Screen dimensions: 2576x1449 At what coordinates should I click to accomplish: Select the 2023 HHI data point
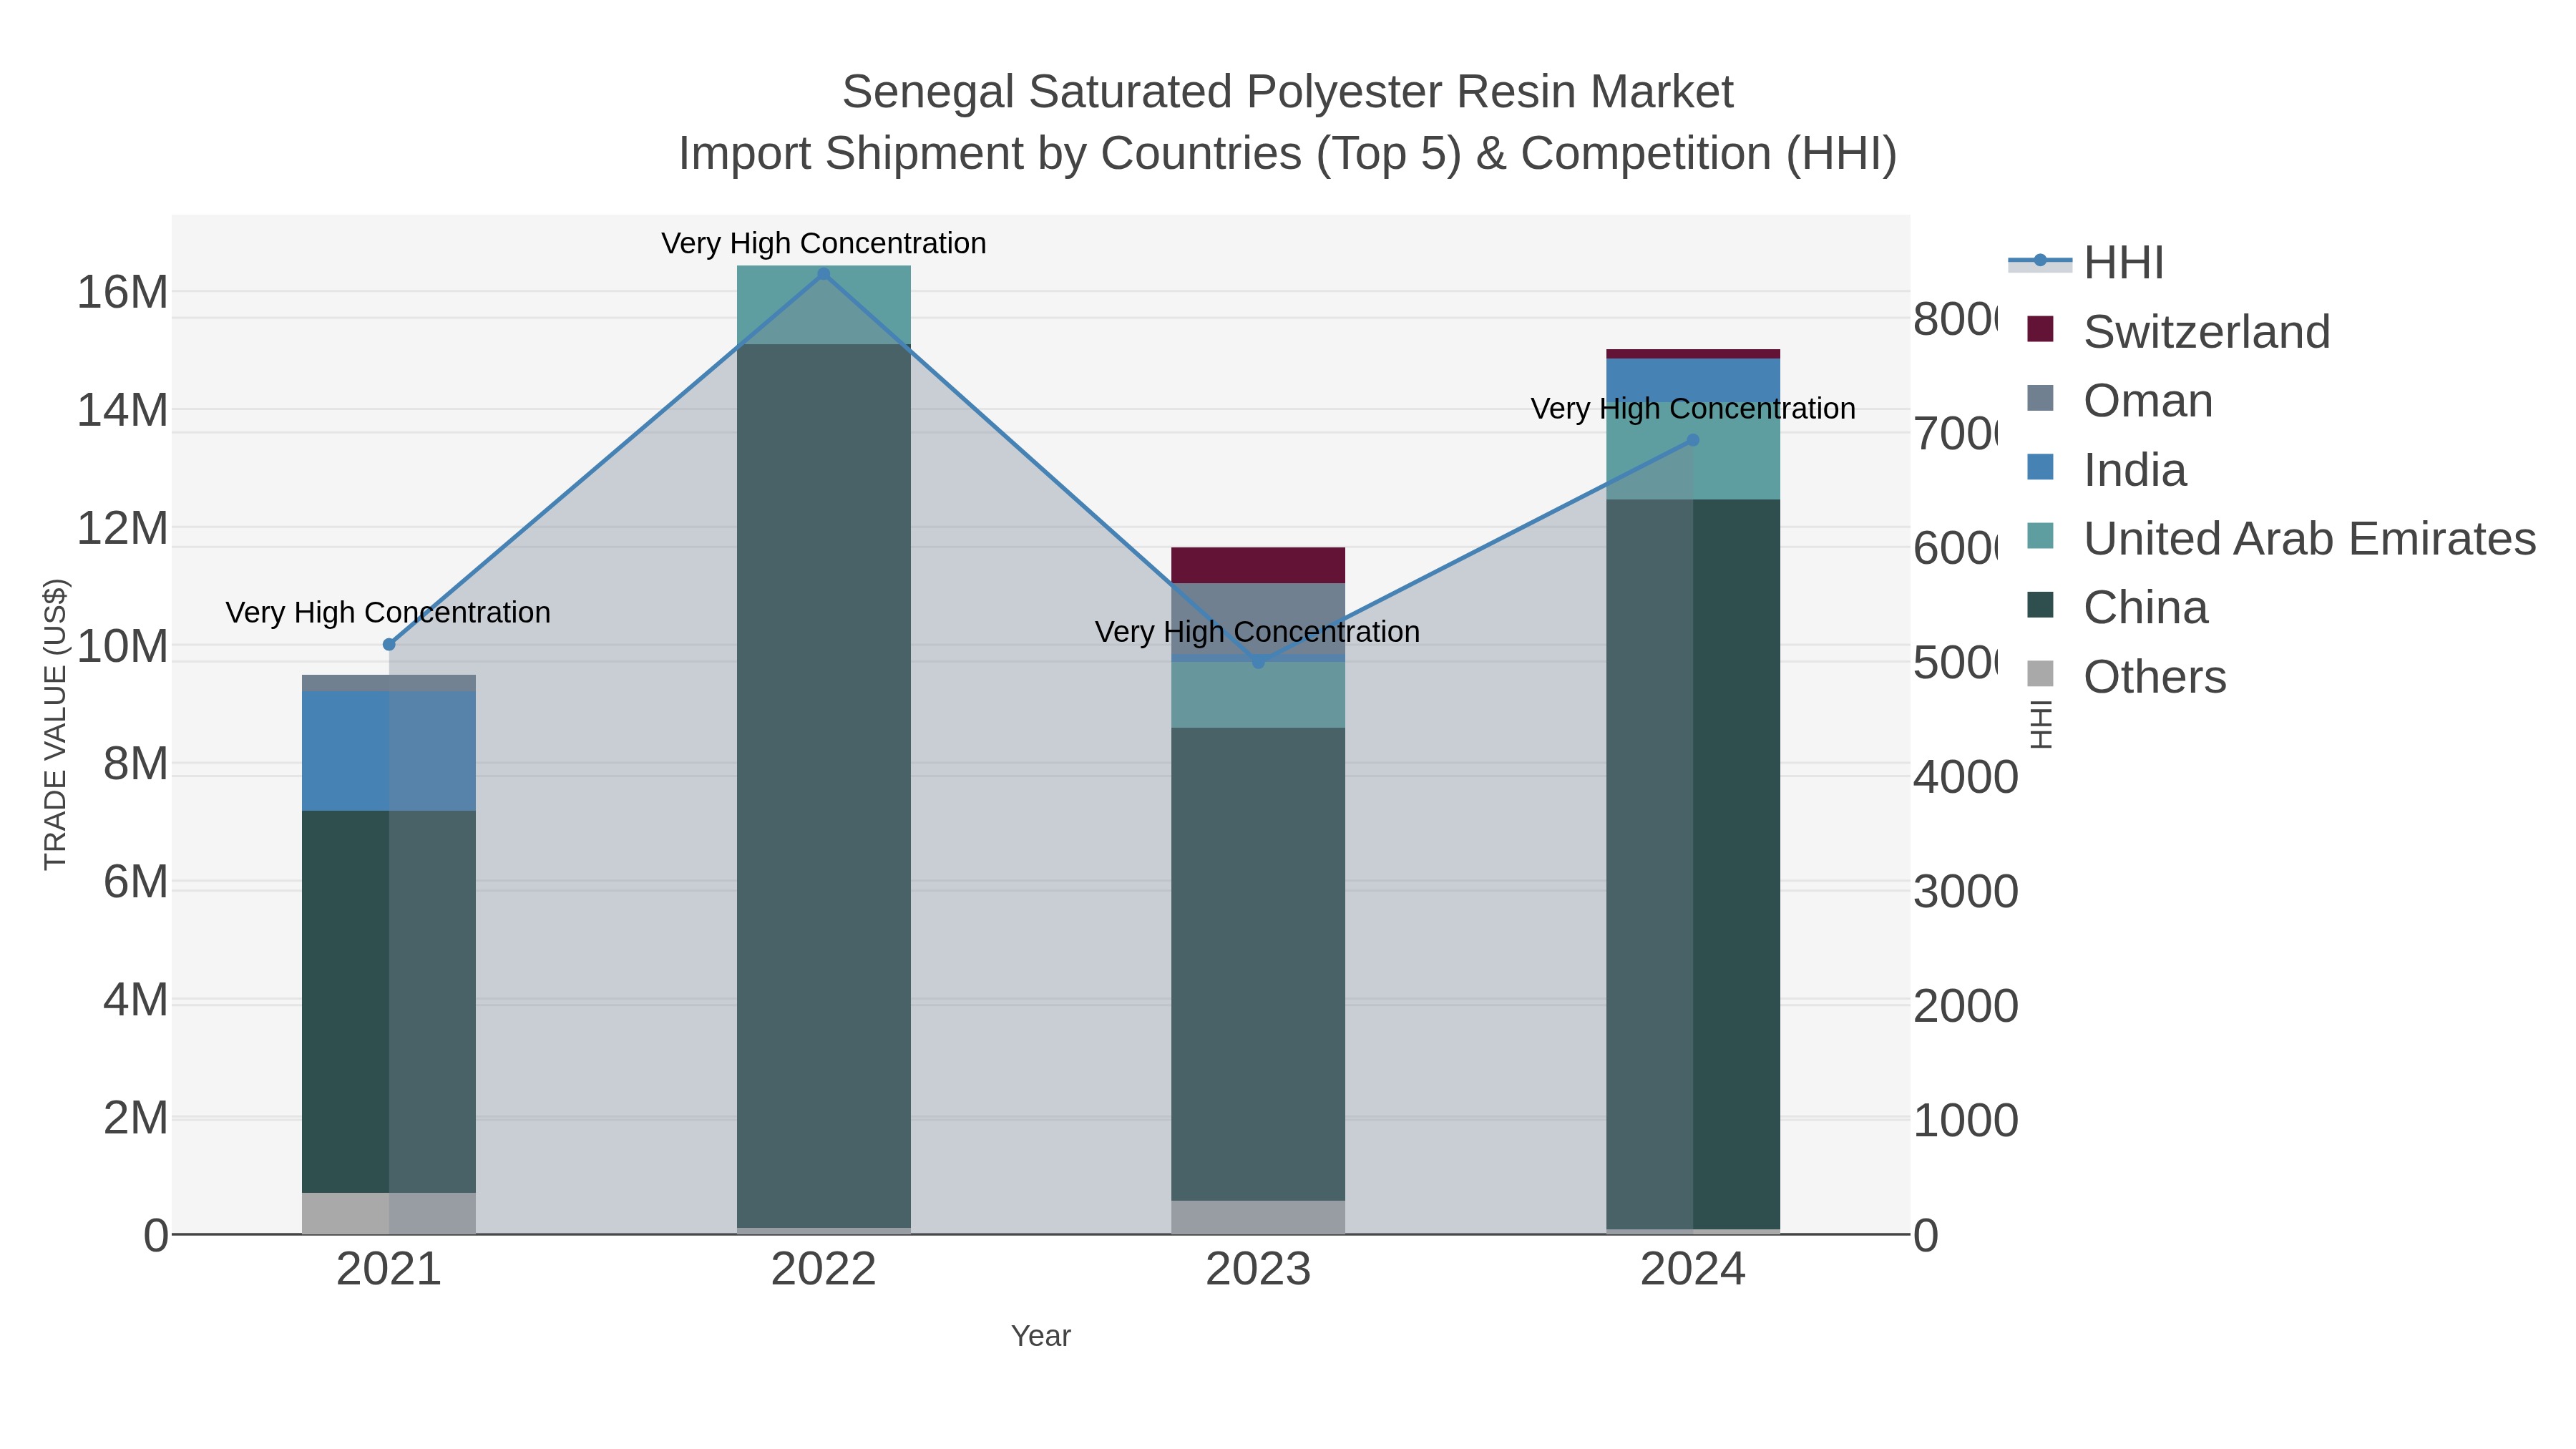[x=1258, y=662]
